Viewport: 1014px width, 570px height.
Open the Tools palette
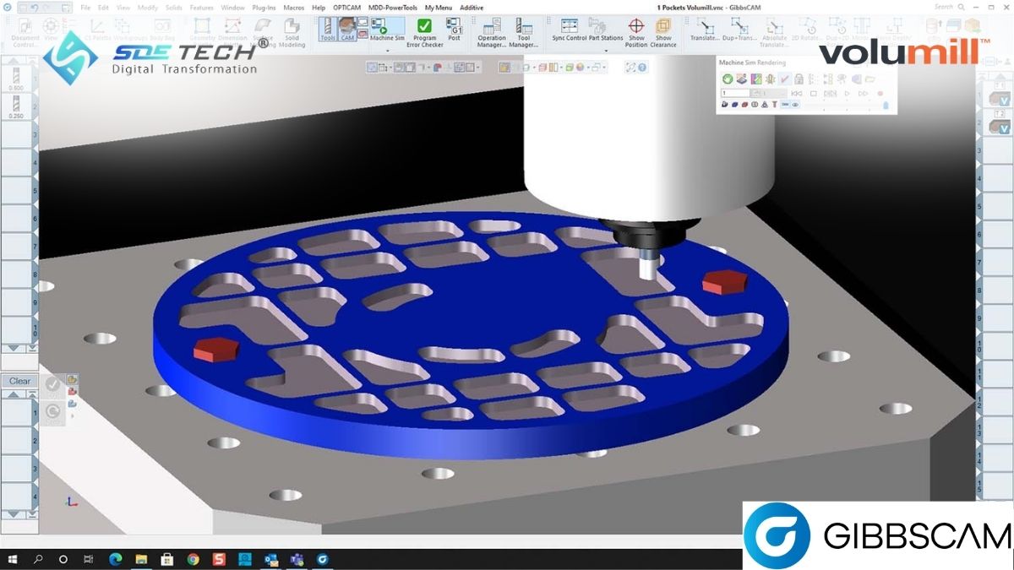[328, 30]
